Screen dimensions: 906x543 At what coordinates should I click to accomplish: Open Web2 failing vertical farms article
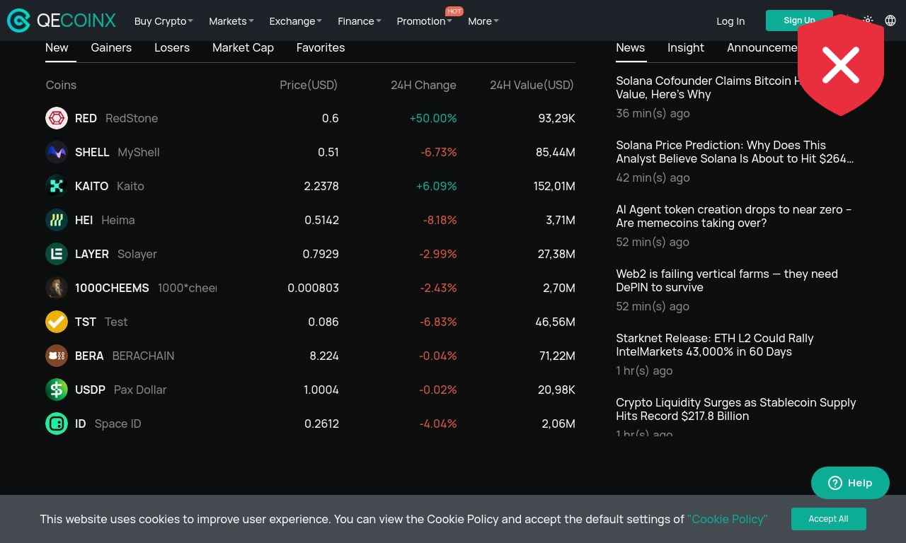[x=727, y=281]
